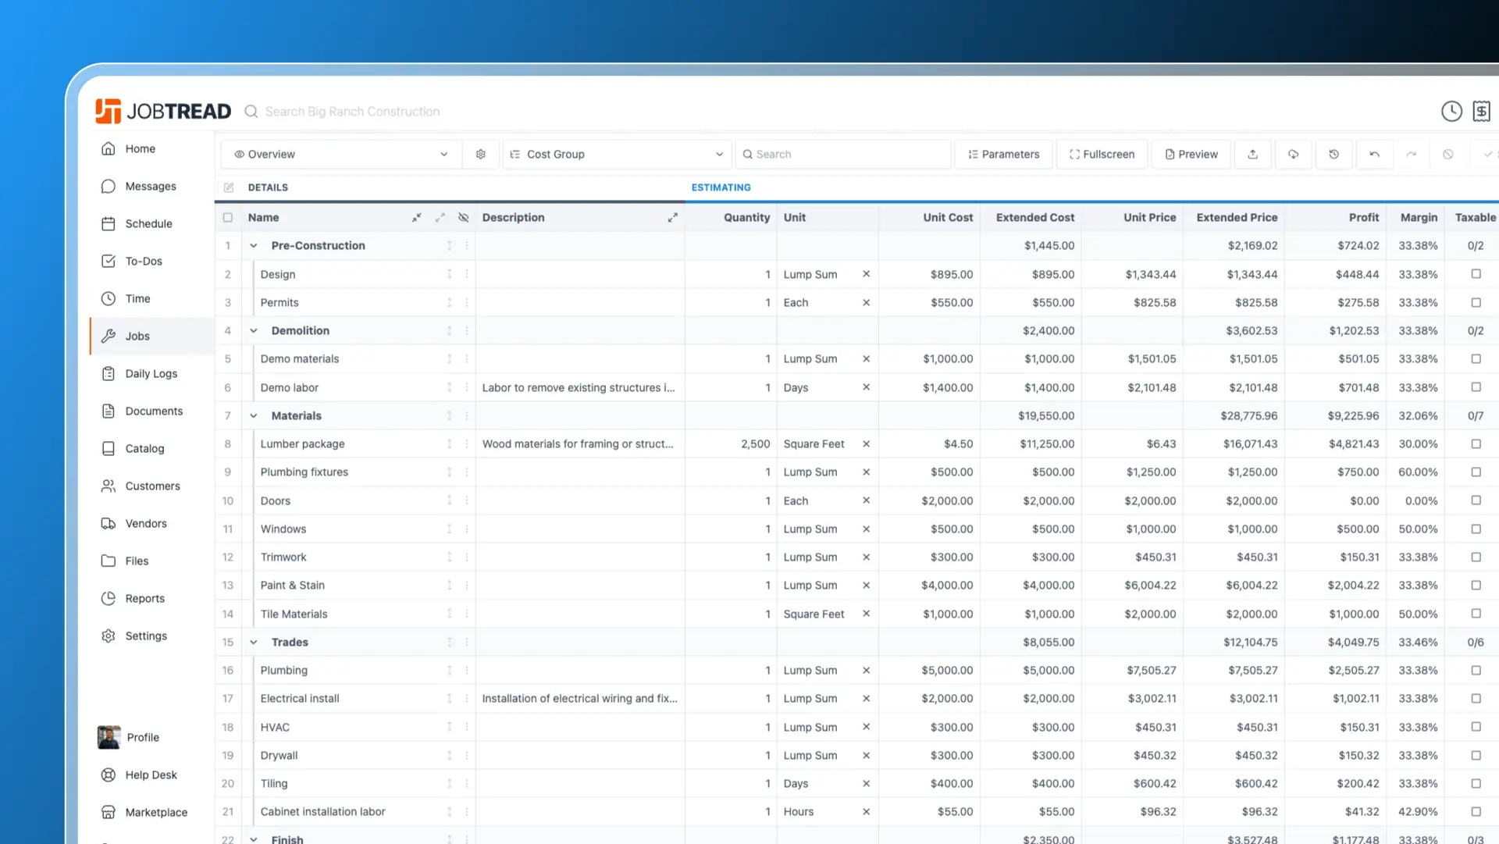Viewport: 1499px width, 844px height.
Task: Open Schedule from the sidebar
Action: coord(152,224)
